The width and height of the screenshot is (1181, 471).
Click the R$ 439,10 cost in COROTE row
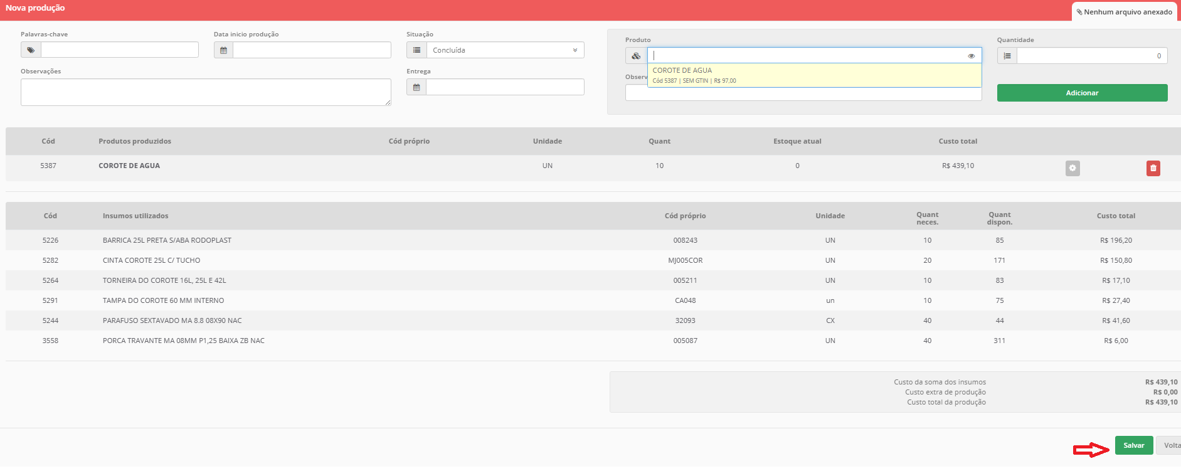[x=958, y=166]
